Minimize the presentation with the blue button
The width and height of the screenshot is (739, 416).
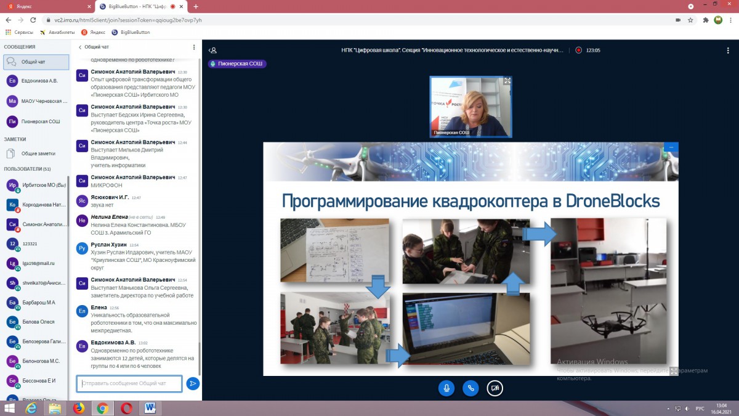point(671,147)
